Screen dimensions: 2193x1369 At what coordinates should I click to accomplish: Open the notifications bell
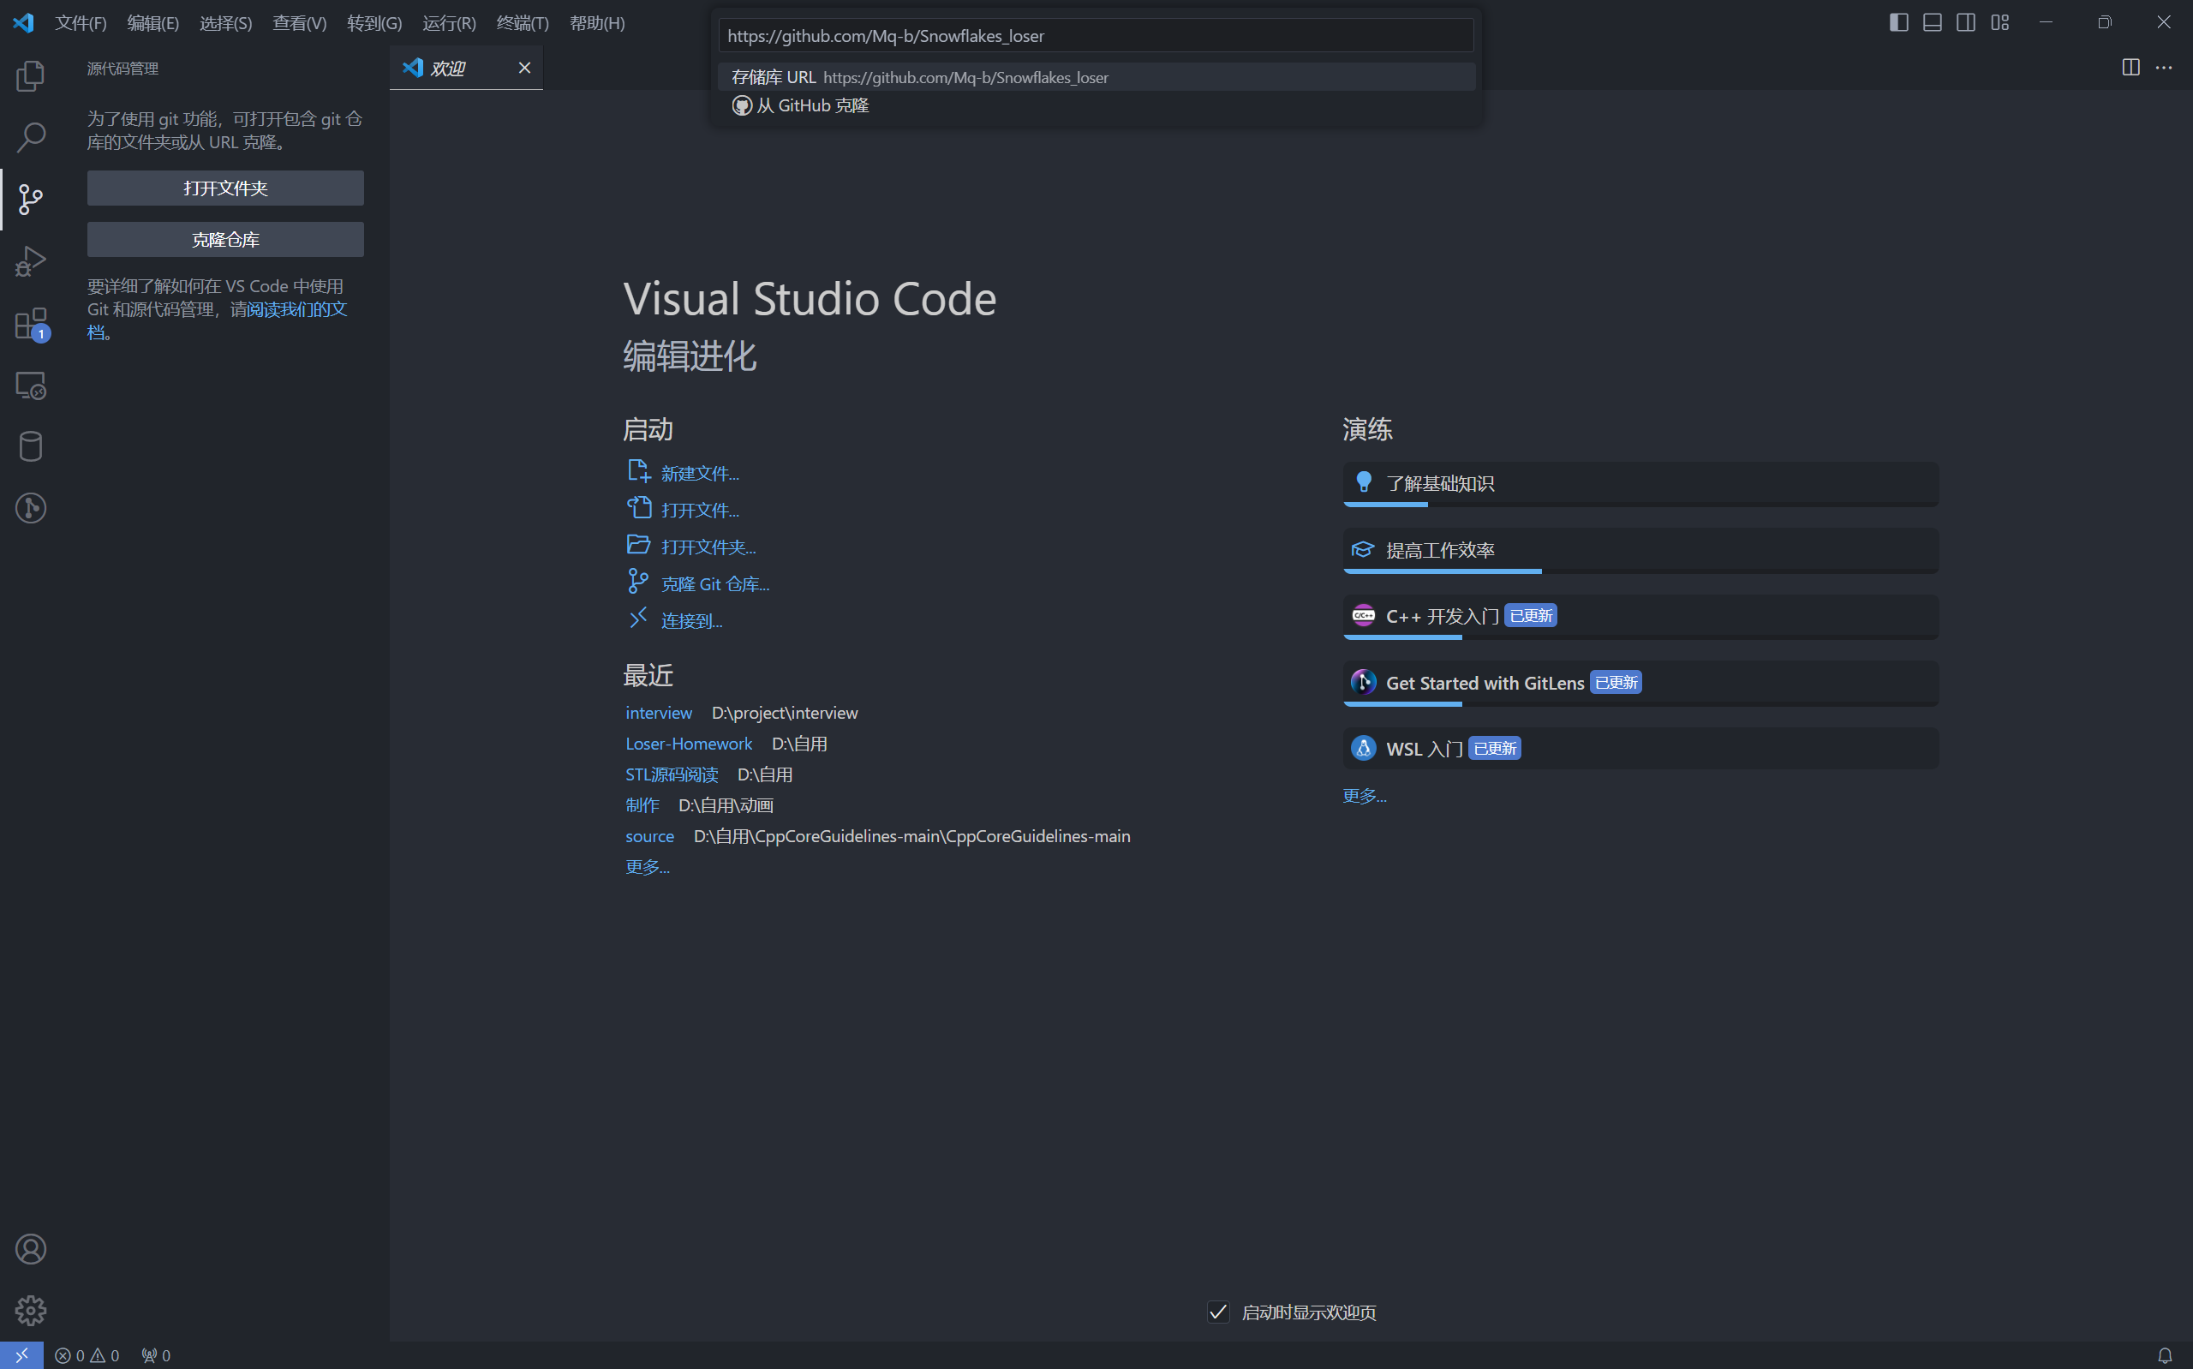point(2164,1355)
